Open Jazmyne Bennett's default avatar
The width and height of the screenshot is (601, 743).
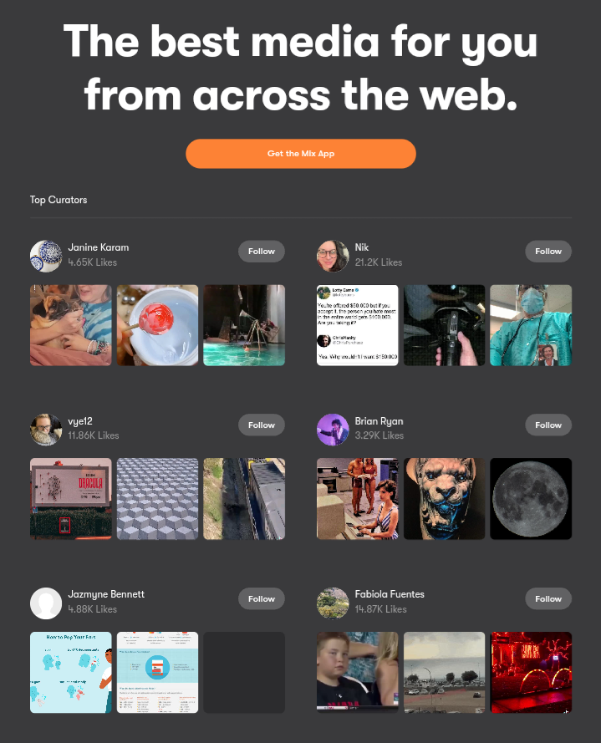(46, 603)
